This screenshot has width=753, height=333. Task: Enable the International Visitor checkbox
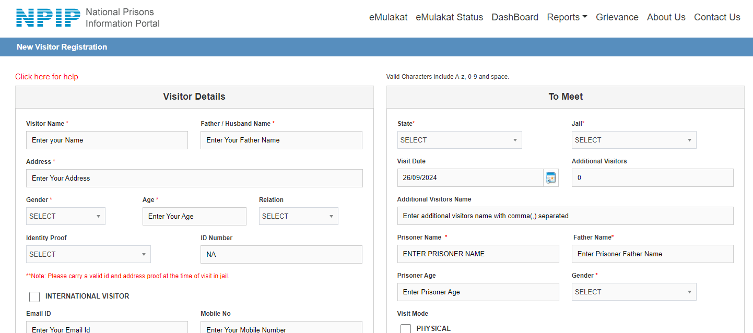(x=34, y=296)
